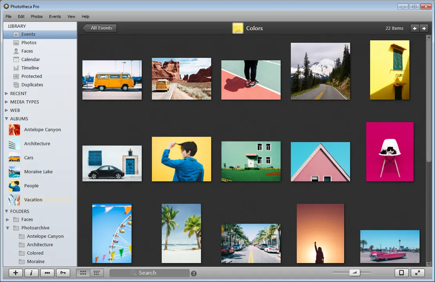Click the Moraine Lake album thumbnail icon
Viewport: 435px width, 282px height.
pos(14,172)
